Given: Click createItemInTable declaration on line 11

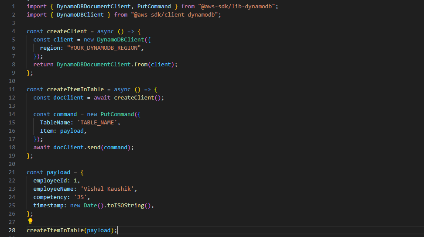Looking at the screenshot, I should click(75, 89).
